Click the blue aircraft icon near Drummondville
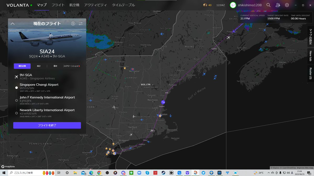This screenshot has height=176, width=314. tap(161, 34)
